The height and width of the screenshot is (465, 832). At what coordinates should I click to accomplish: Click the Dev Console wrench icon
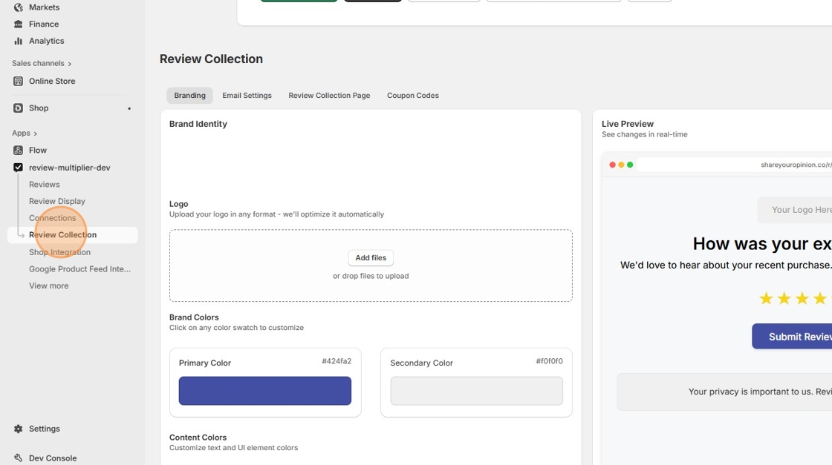(19, 458)
